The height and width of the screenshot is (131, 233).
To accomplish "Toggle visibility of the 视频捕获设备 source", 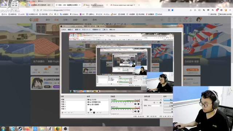I will tap(88, 102).
